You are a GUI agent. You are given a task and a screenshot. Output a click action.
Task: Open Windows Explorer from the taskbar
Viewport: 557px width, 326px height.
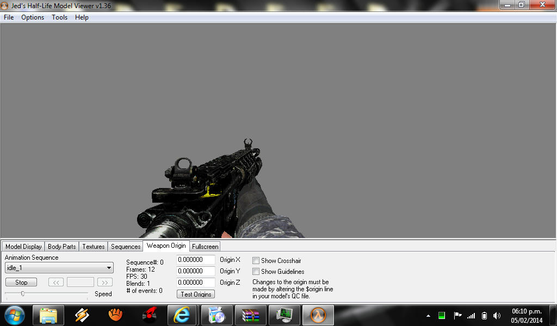pyautogui.click(x=48, y=315)
